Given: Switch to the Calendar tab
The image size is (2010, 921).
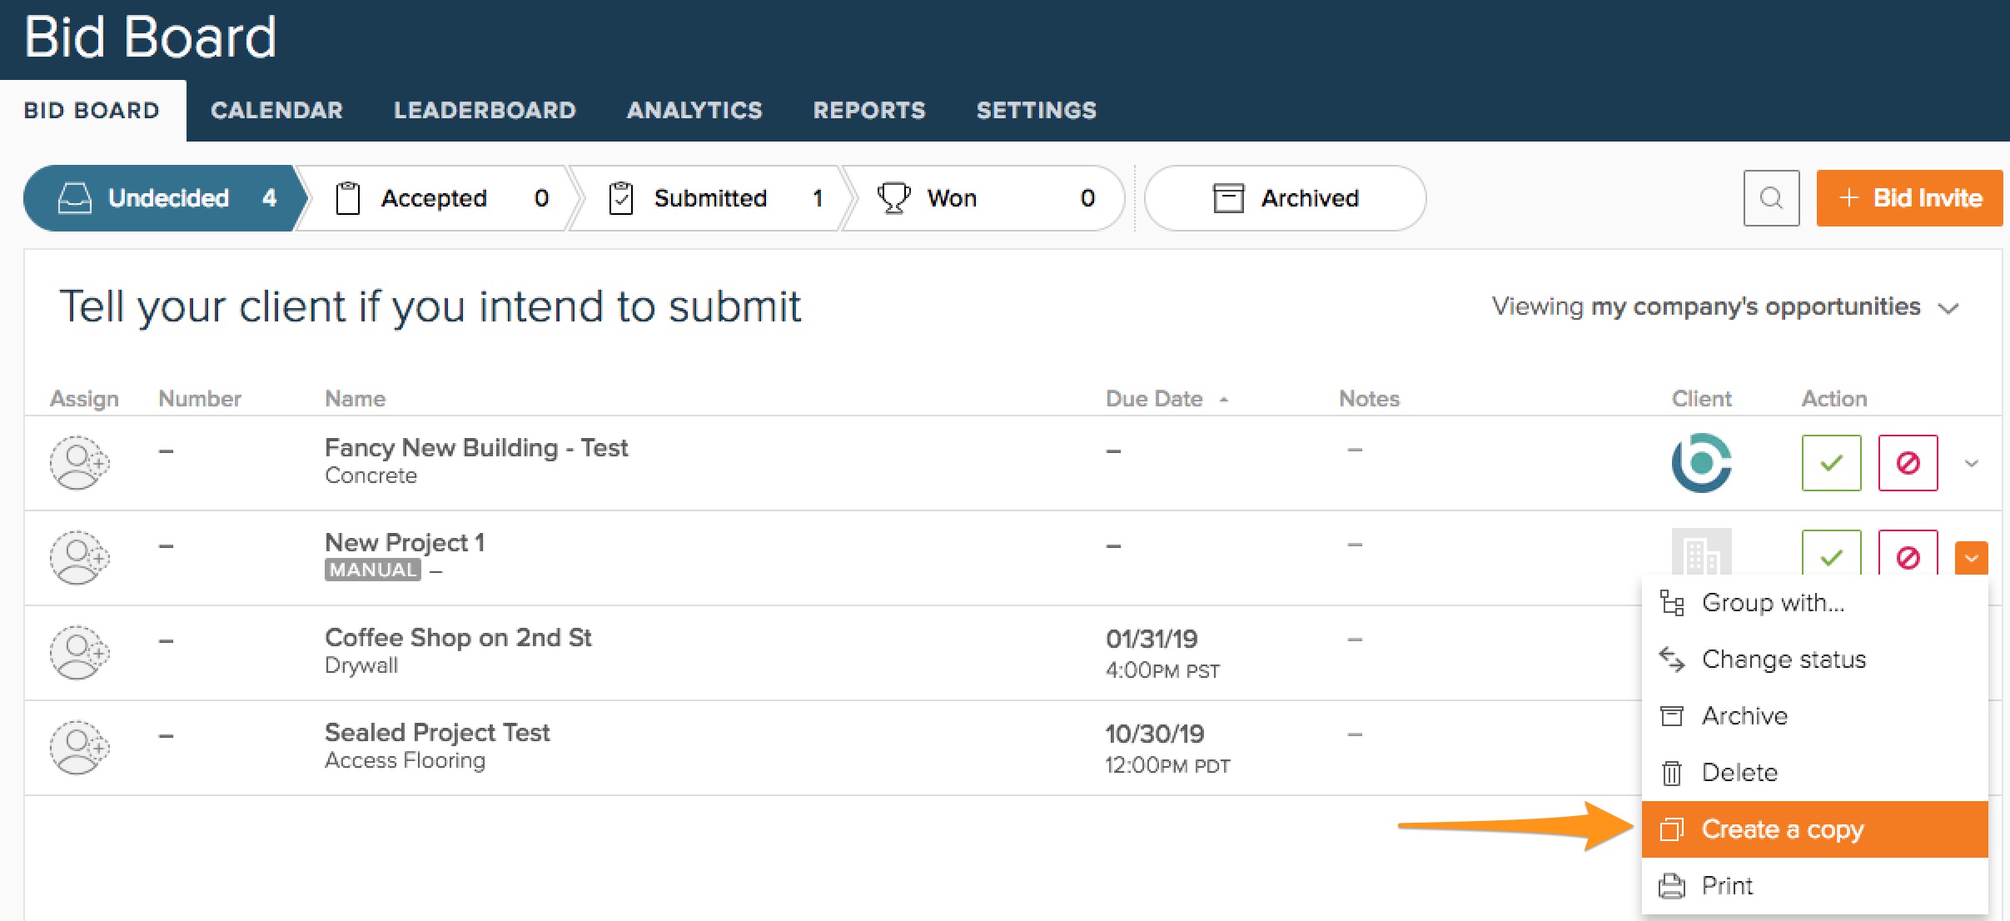Looking at the screenshot, I should [x=276, y=110].
